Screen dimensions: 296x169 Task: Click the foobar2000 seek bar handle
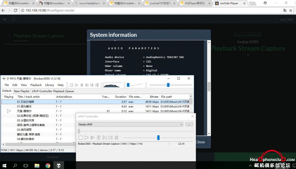168,85
